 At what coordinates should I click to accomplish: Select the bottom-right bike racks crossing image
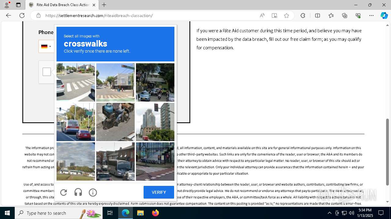(x=155, y=162)
